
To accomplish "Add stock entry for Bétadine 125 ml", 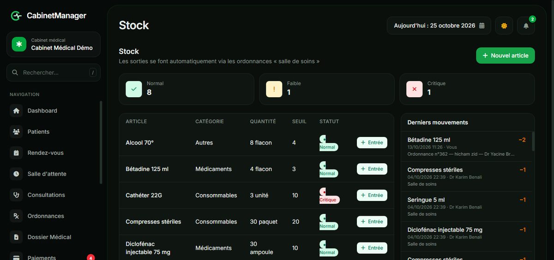I will 372,169.
